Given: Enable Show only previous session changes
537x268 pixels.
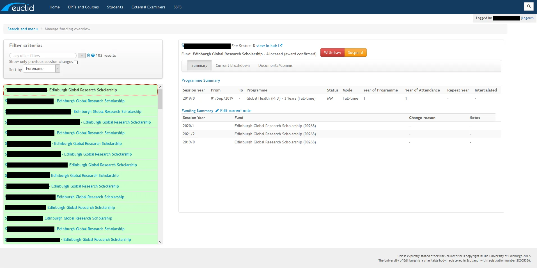Looking at the screenshot, I should click(x=76, y=63).
